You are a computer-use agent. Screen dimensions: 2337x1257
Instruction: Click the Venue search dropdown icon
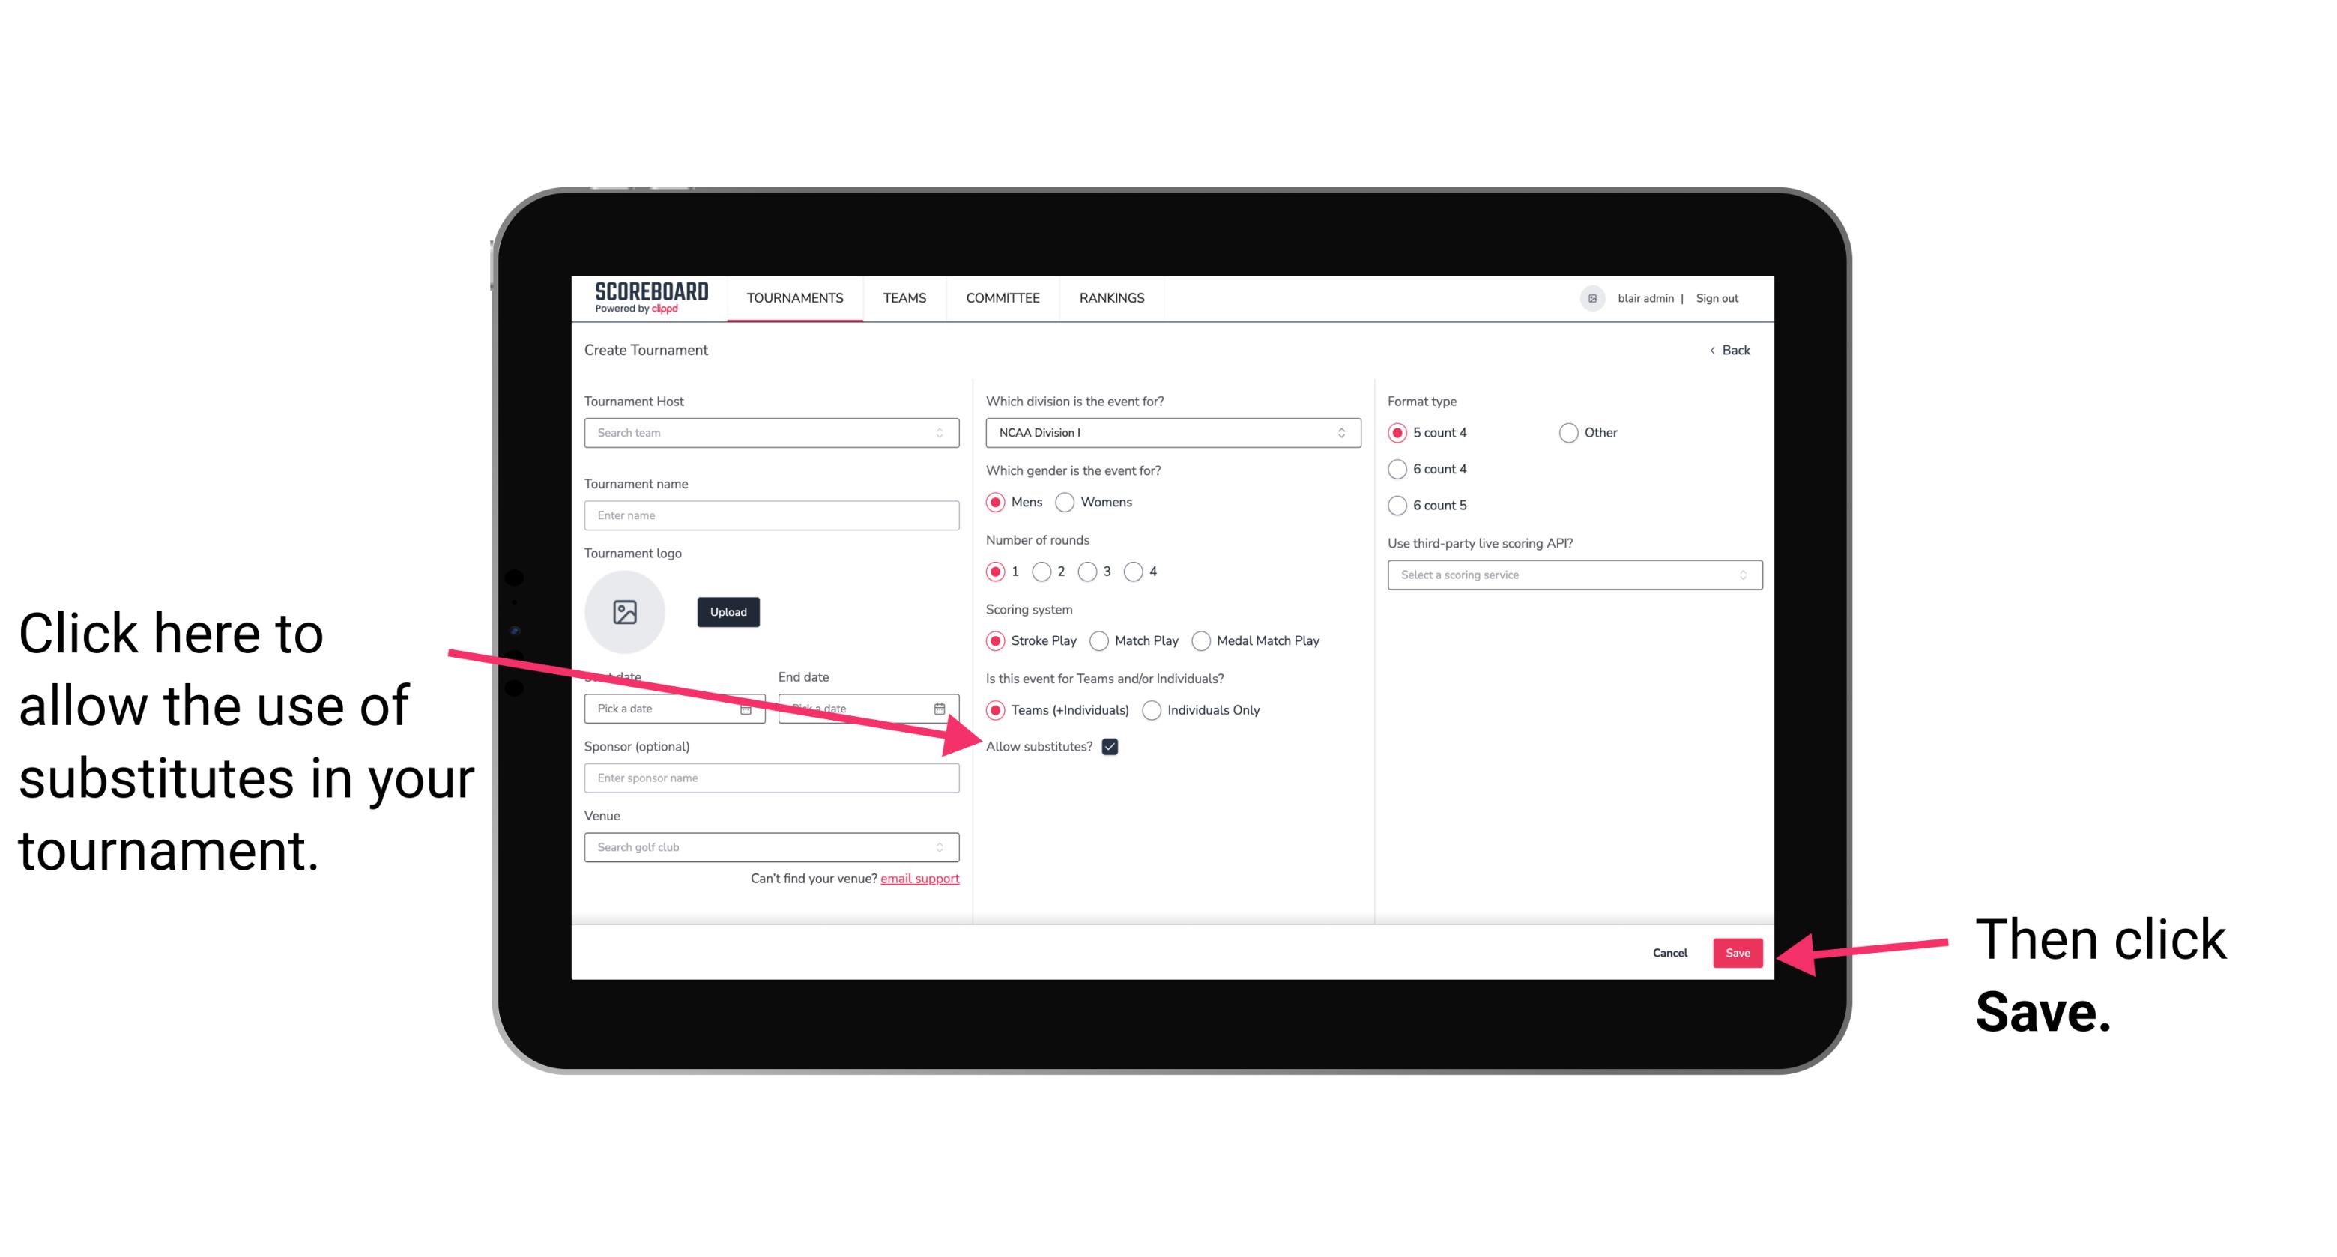943,848
